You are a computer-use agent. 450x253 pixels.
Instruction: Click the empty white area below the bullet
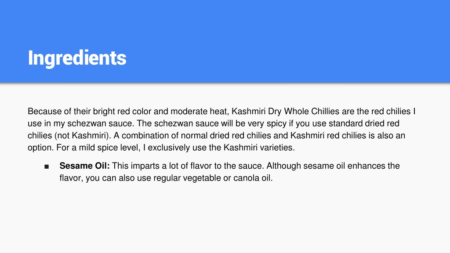click(225, 218)
